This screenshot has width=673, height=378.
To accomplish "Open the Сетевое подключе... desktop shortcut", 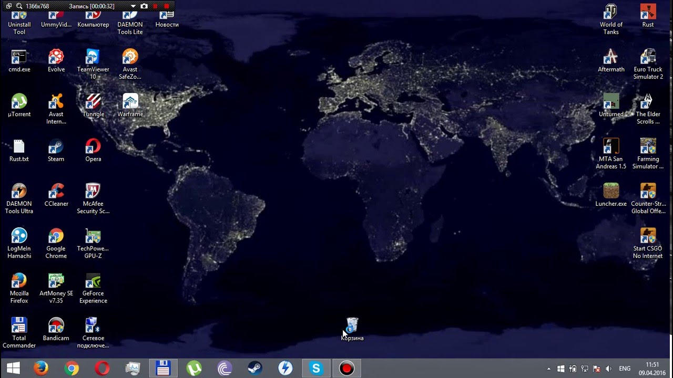I will tap(93, 333).
